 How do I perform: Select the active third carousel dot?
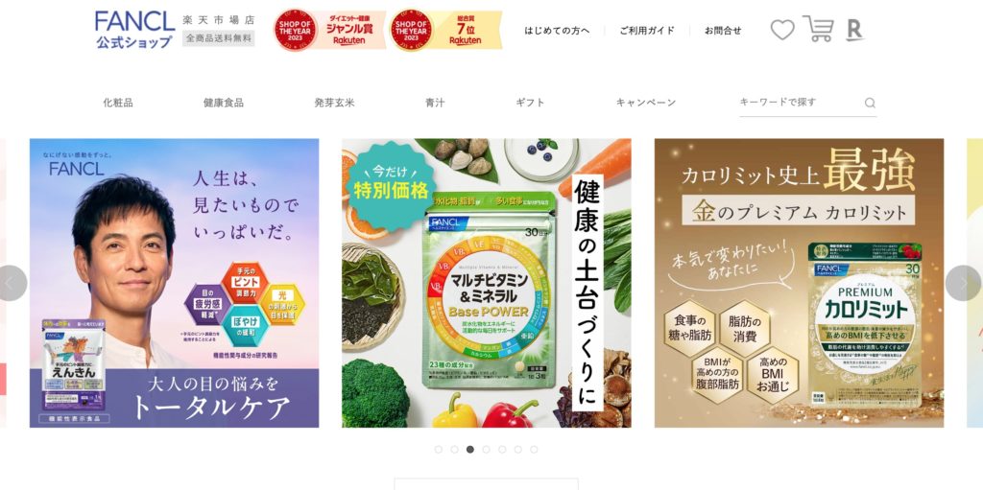(x=470, y=450)
